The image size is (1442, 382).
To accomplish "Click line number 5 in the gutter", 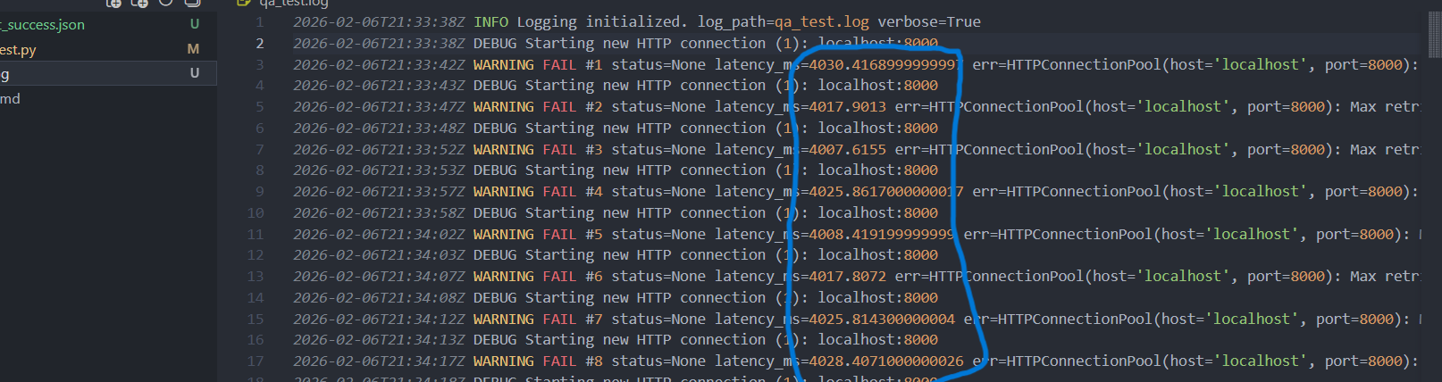I will pos(260,106).
